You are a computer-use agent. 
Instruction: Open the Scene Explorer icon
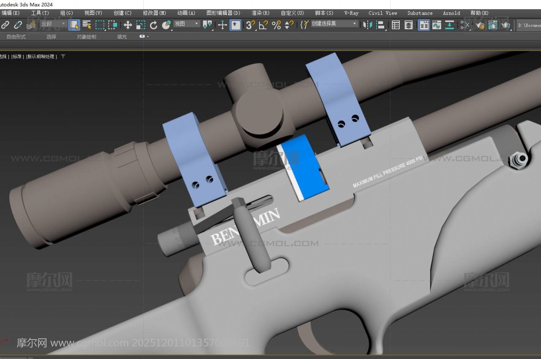(396, 25)
